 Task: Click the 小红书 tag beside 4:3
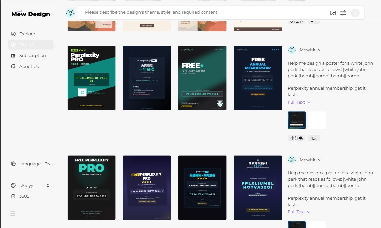297,138
